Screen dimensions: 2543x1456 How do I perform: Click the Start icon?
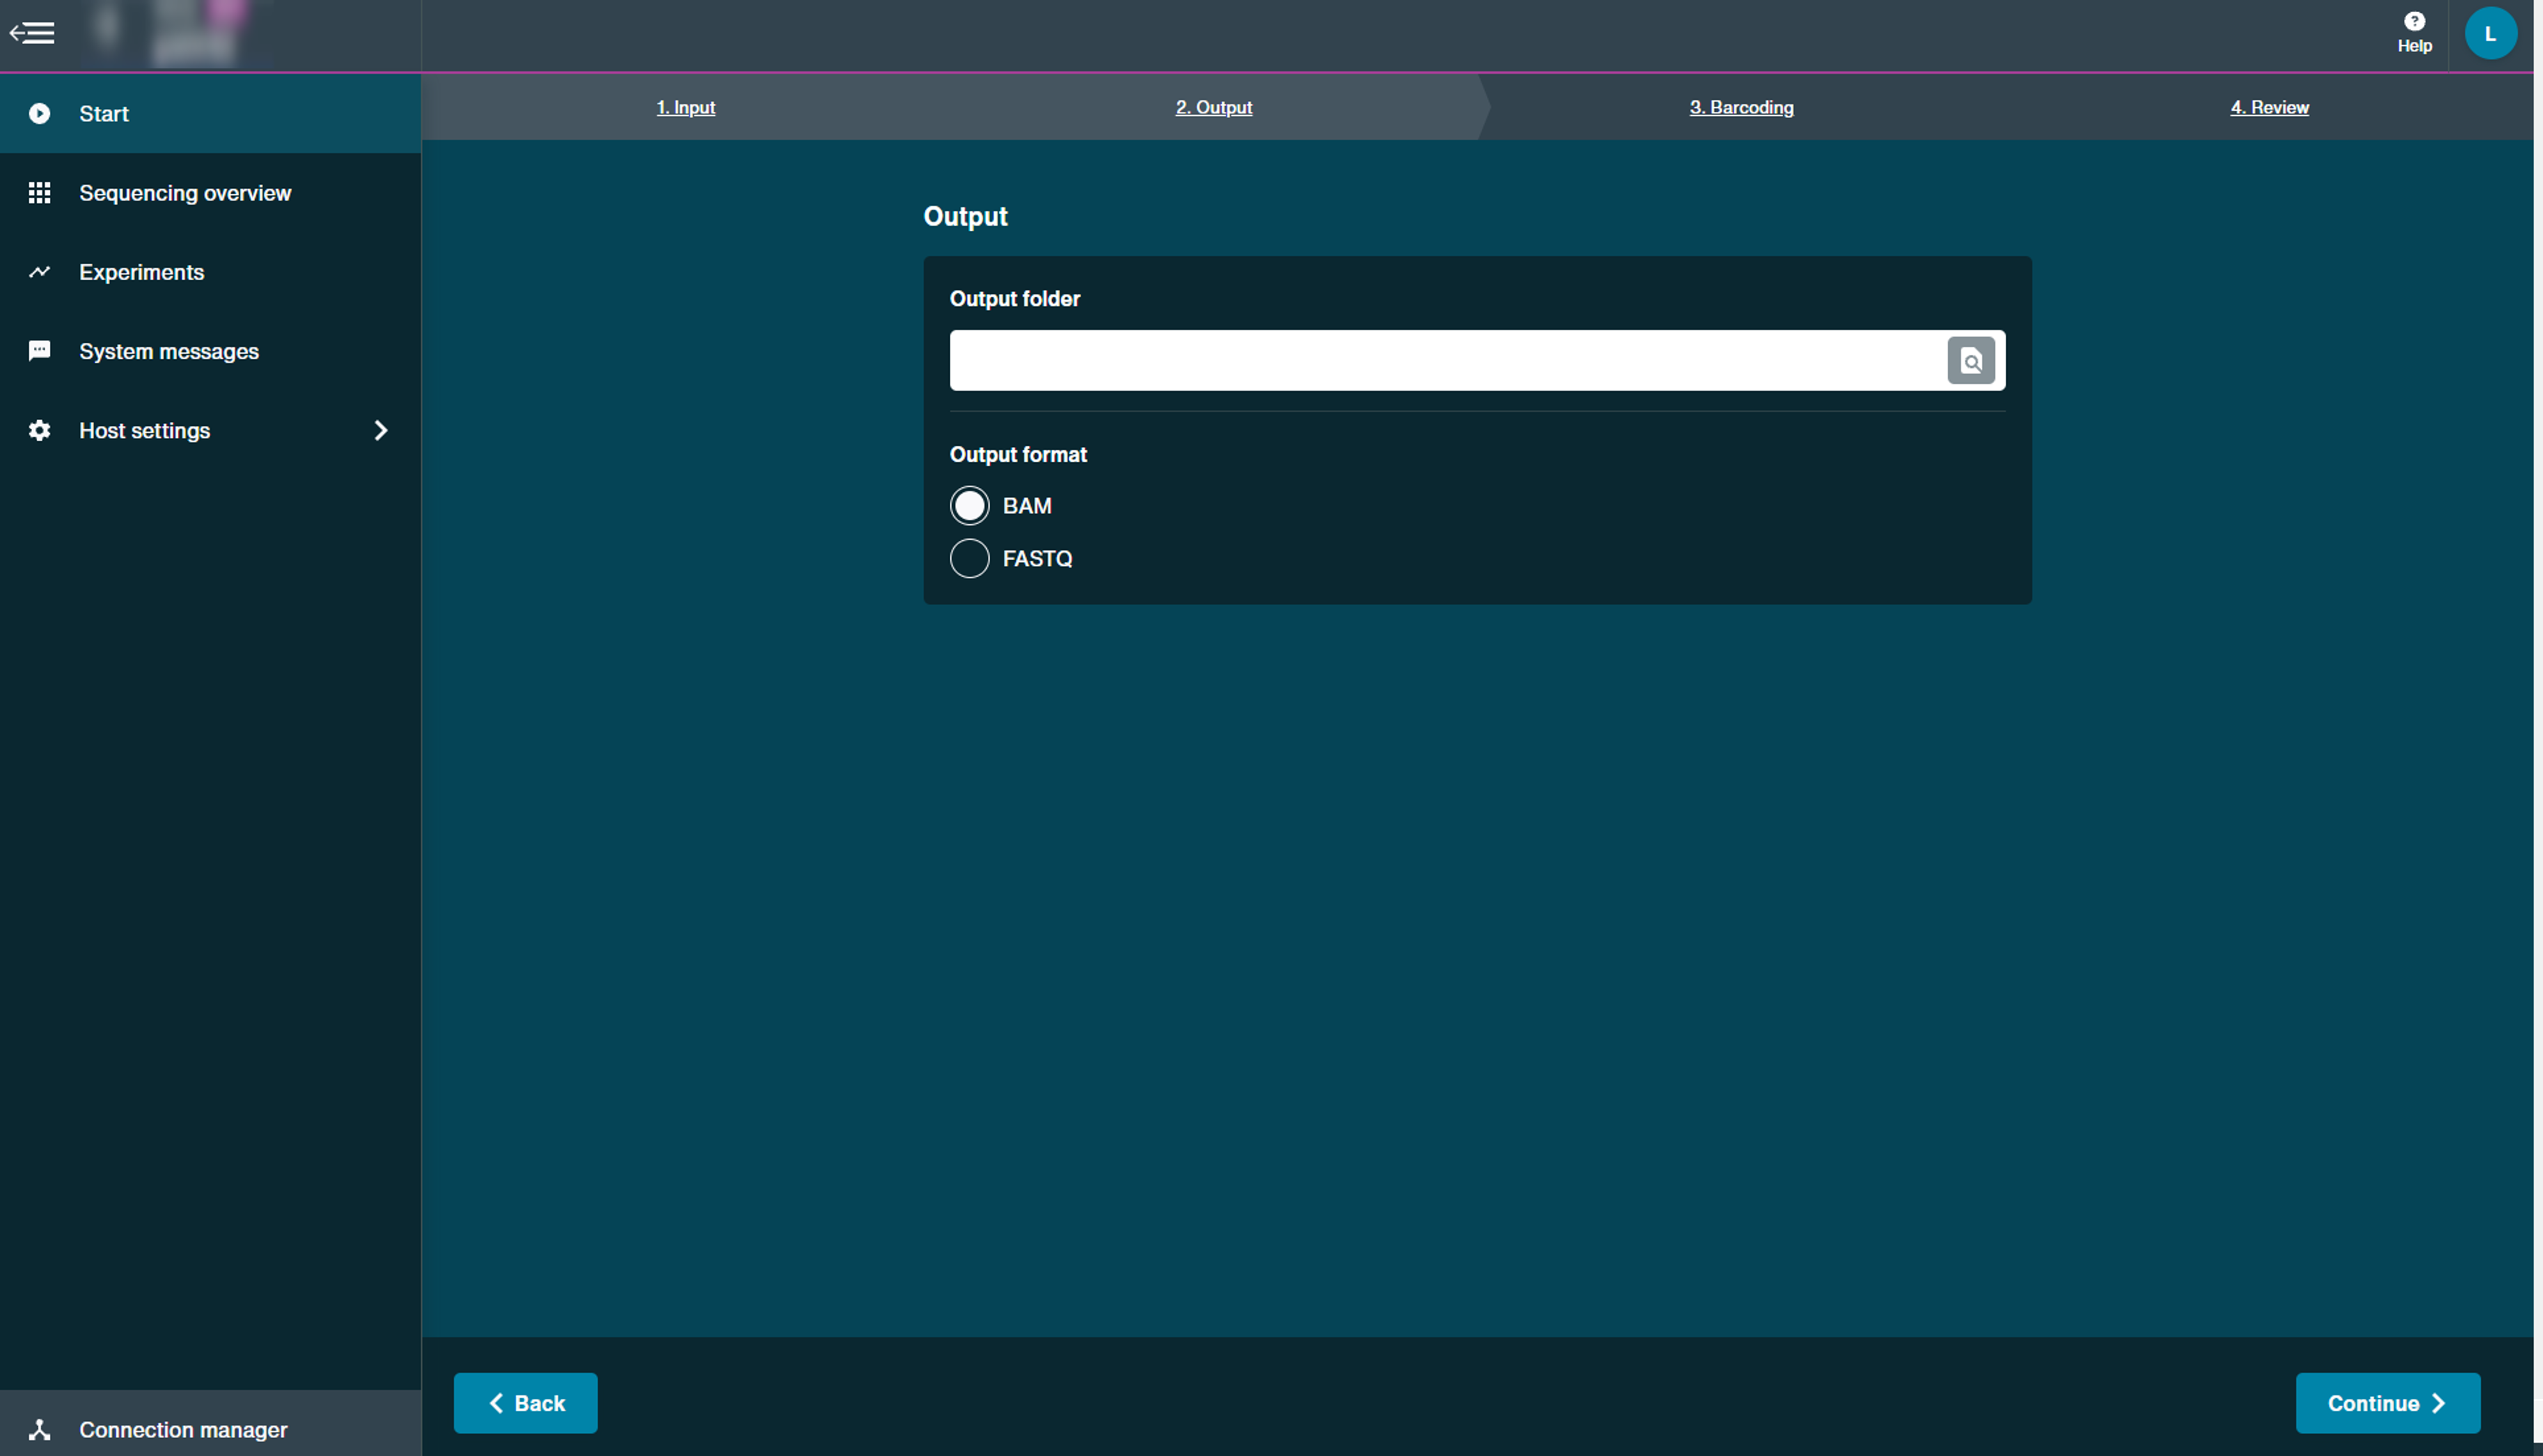point(38,113)
